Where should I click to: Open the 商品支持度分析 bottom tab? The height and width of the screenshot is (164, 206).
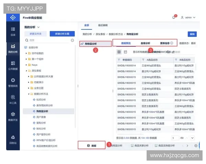pyautogui.click(x=165, y=146)
